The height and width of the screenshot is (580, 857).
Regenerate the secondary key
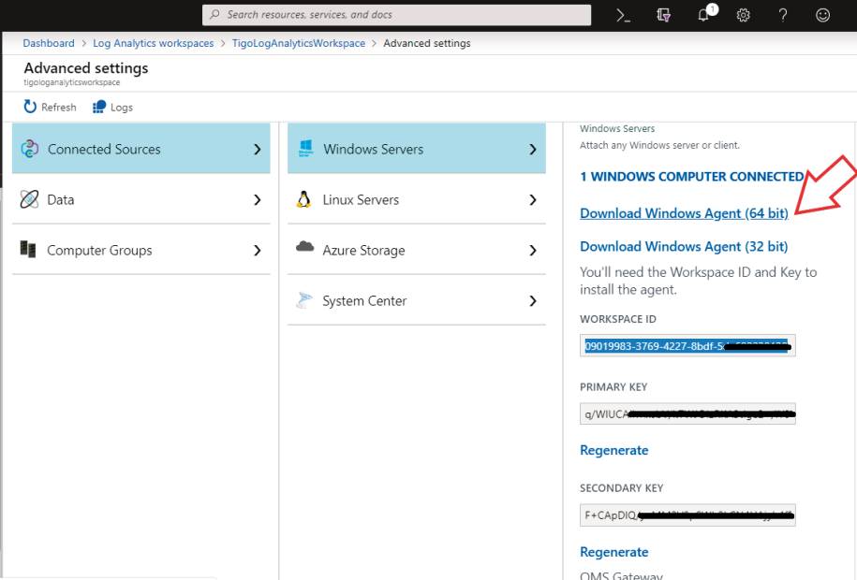(613, 552)
